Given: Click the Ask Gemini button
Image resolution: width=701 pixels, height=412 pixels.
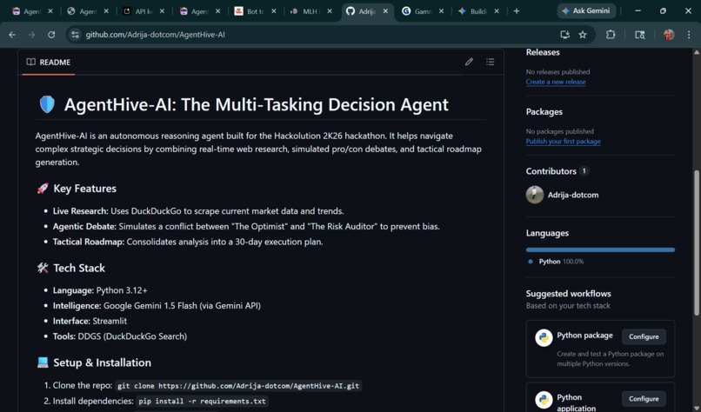Looking at the screenshot, I should (x=586, y=10).
